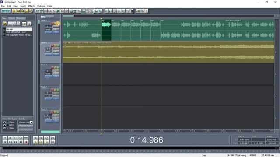Click the Rewind transport button
Image resolution: width=280 pixels, height=157 pixels.
[x=10, y=142]
